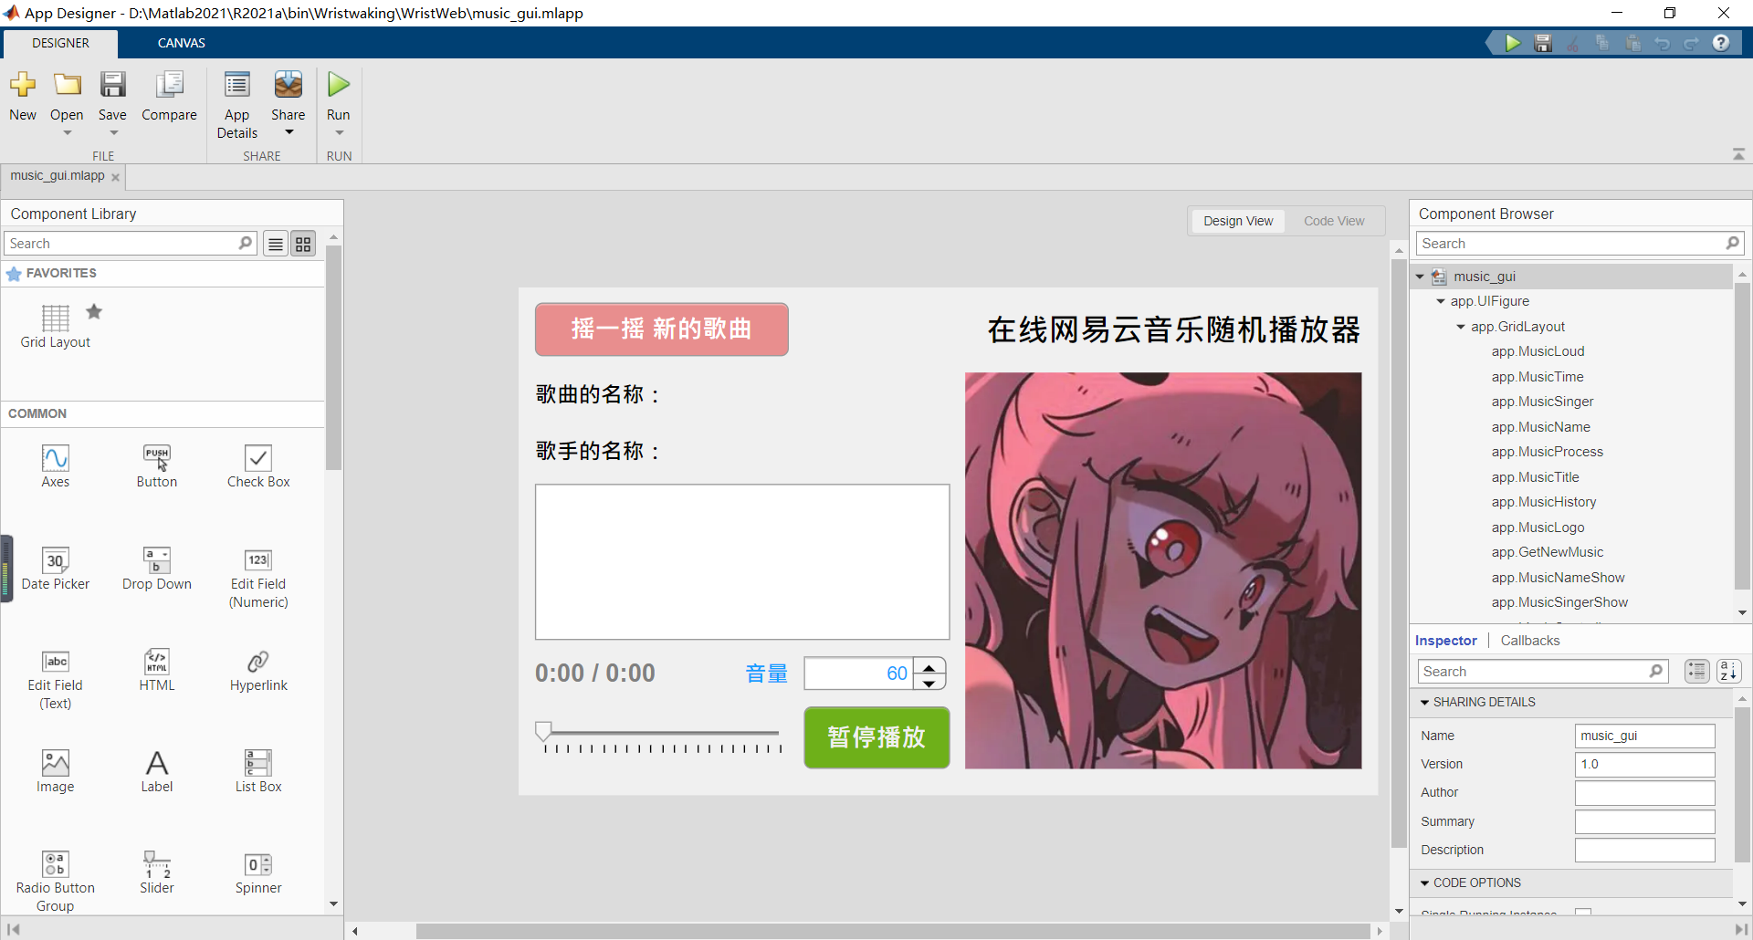The height and width of the screenshot is (940, 1753).
Task: Select the List Box component
Action: (x=258, y=771)
